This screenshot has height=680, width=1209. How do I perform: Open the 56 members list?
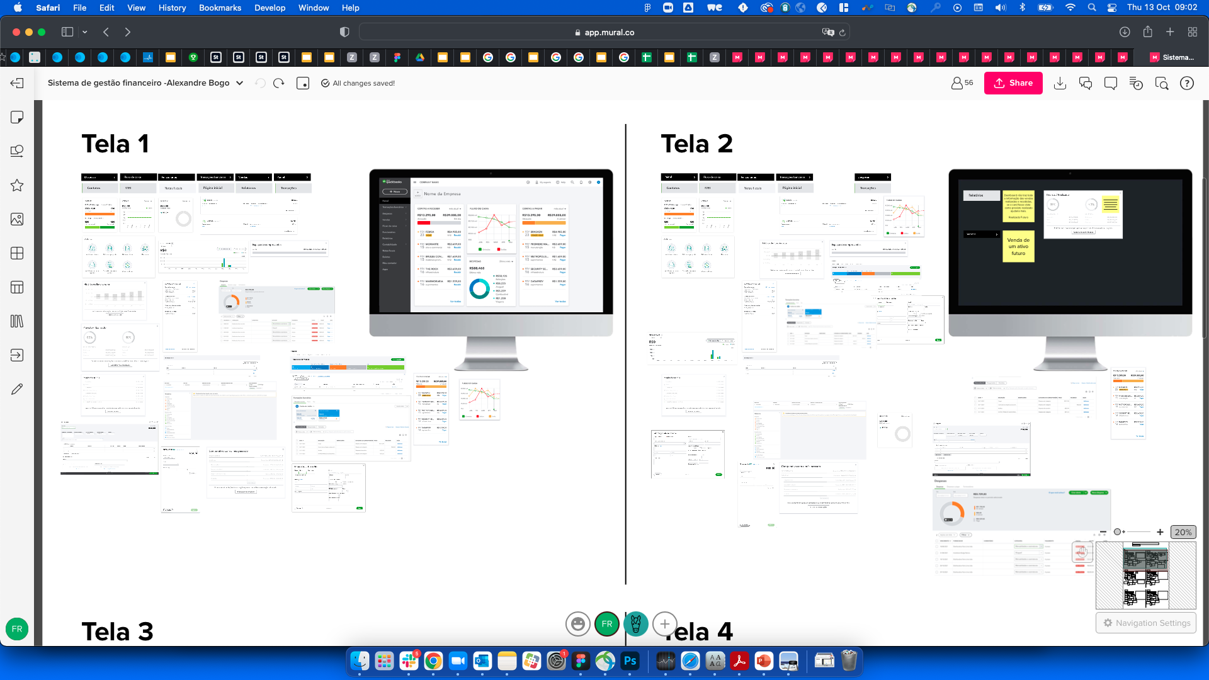click(962, 83)
